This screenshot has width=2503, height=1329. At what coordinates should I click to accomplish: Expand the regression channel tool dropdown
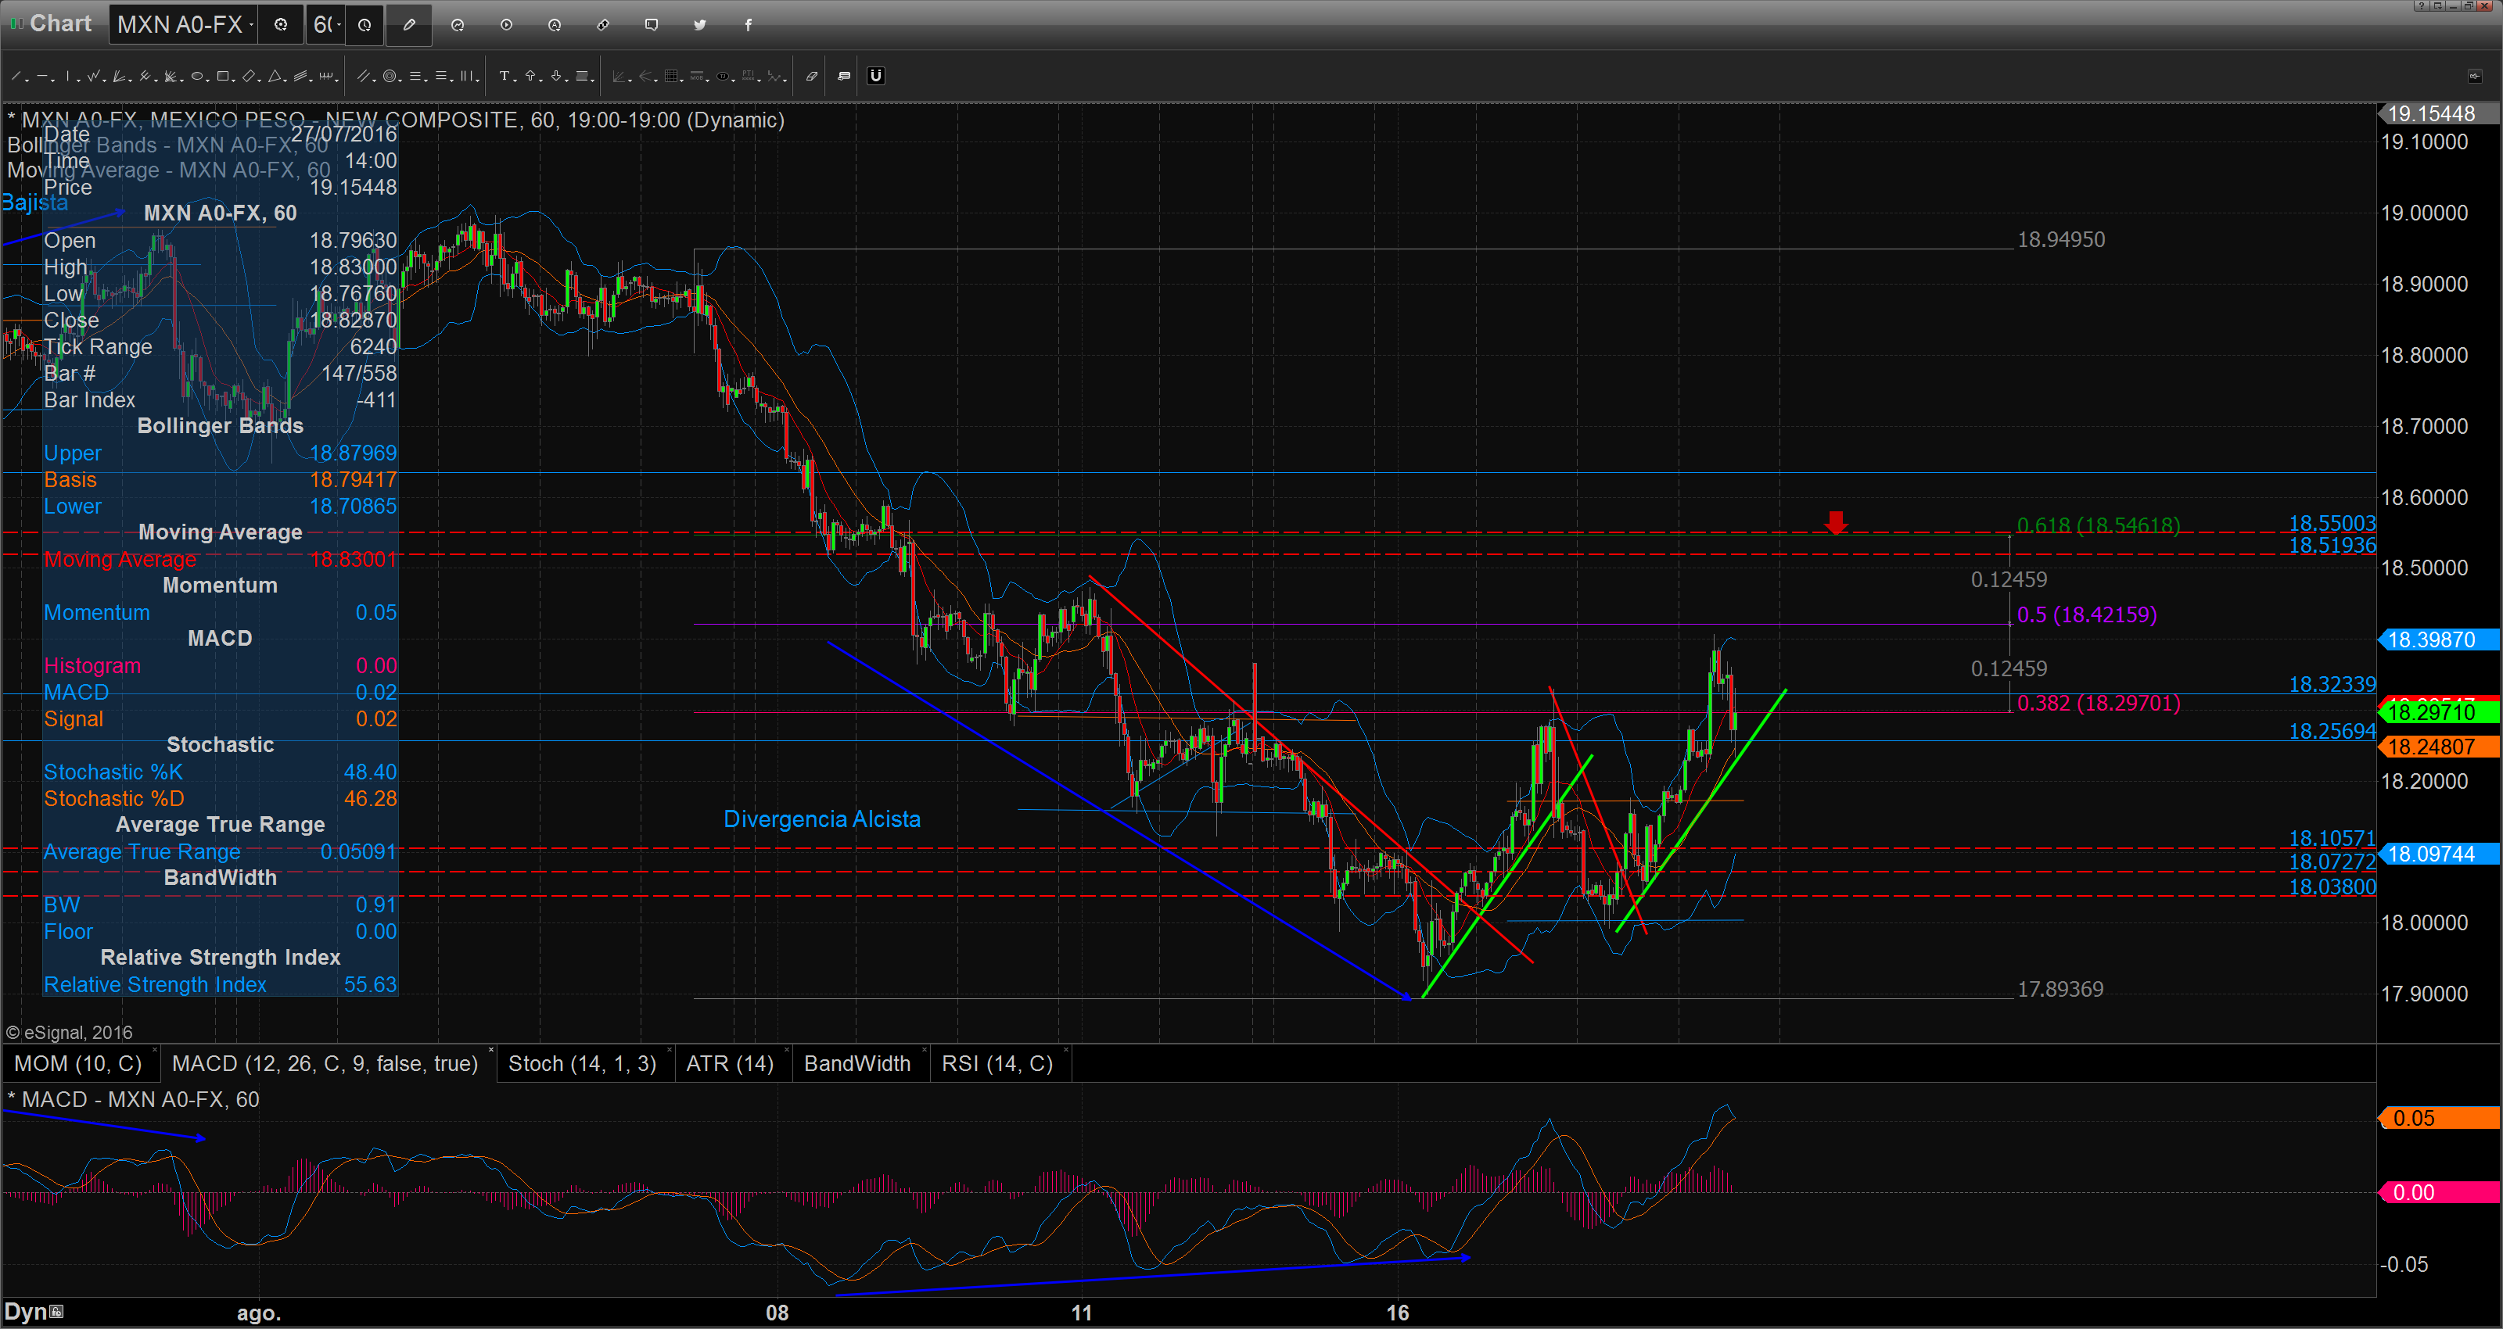point(311,80)
